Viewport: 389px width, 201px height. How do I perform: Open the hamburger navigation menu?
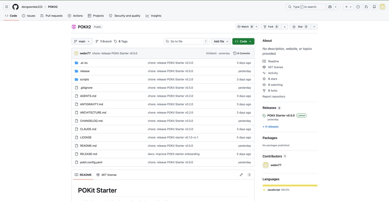7,7
